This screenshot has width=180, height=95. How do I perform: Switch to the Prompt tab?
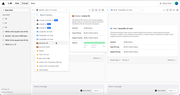tap(25, 3)
